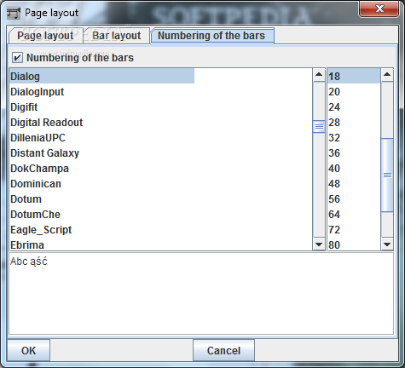Click size list scroll up arrow

(387, 75)
